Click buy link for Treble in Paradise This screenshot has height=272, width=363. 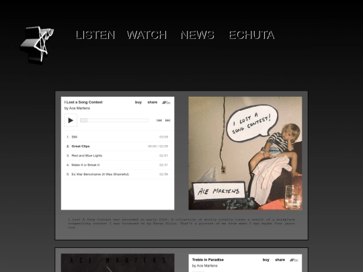(266, 260)
